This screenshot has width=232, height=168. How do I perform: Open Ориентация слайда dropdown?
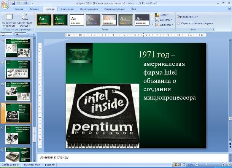tap(25, 20)
